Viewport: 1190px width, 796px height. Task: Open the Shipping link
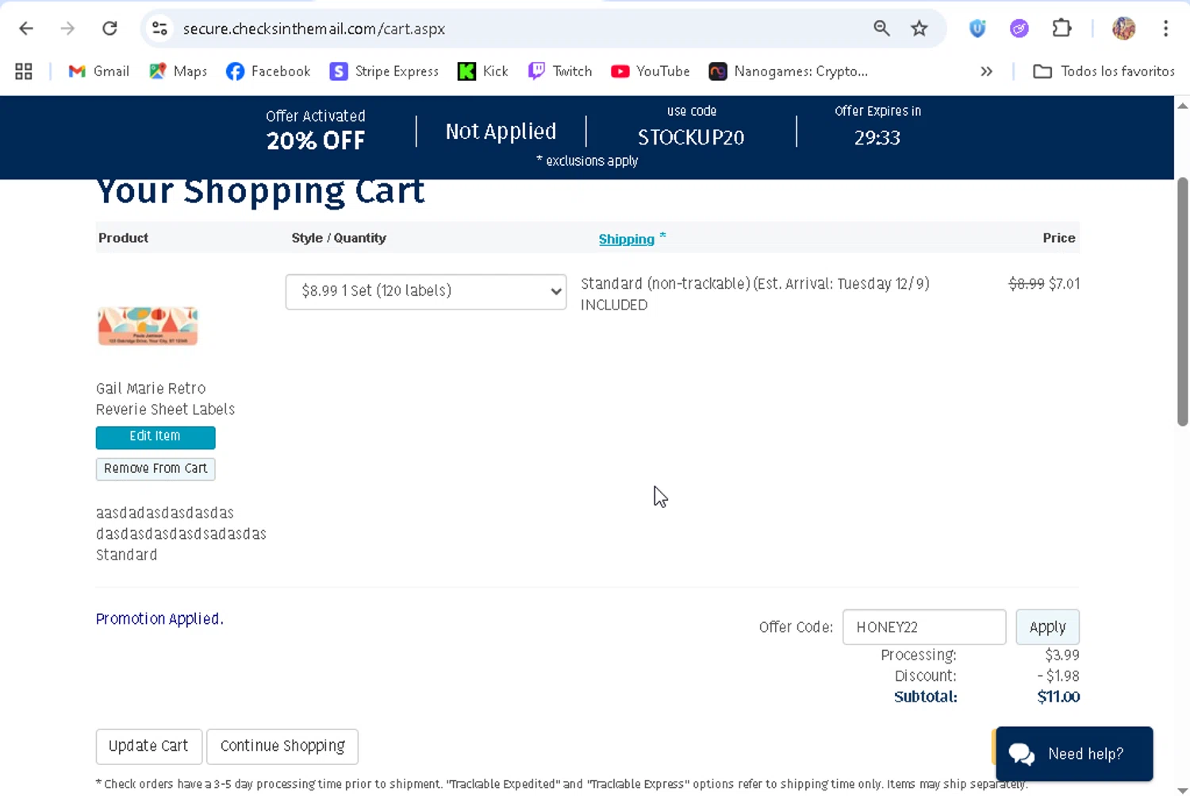626,239
